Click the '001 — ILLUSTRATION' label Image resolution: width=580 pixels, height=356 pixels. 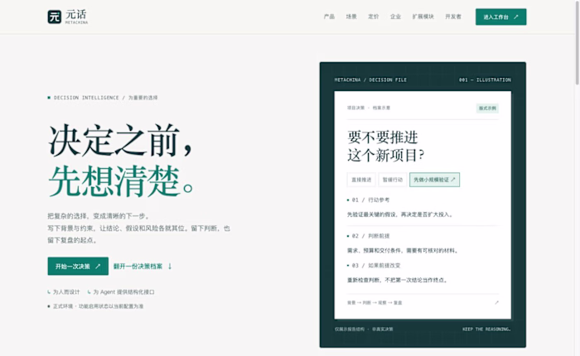point(485,79)
